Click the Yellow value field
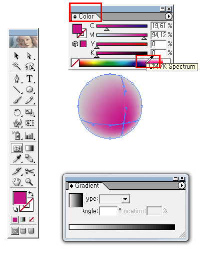 click(158, 44)
